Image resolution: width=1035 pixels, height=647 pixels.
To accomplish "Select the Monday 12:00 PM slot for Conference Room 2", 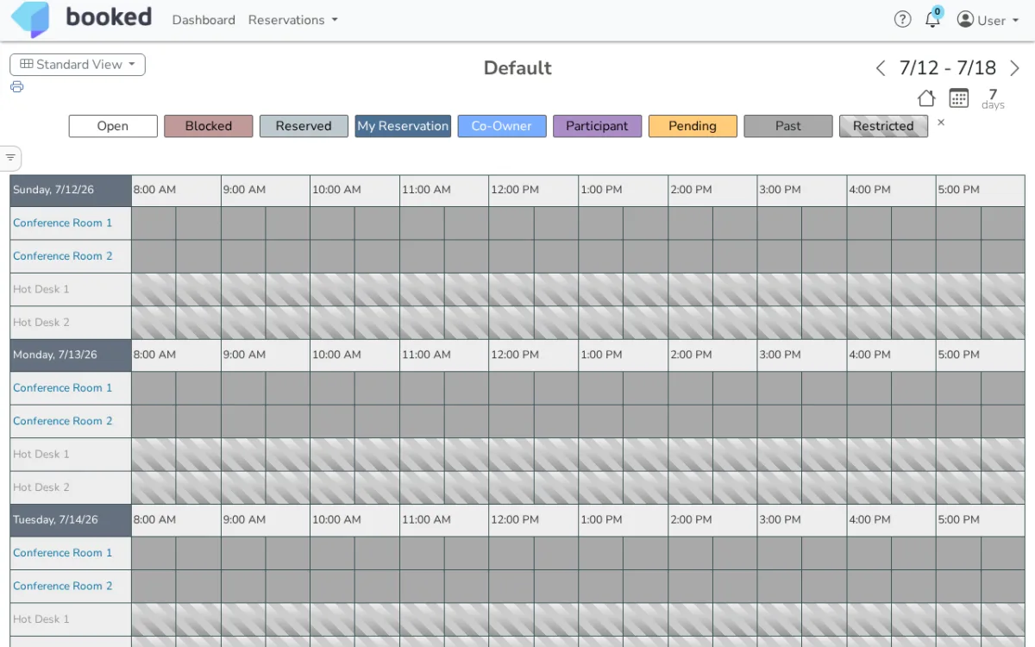I will pos(511,421).
